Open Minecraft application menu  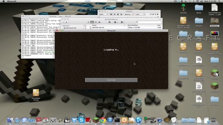tap(11, 1)
